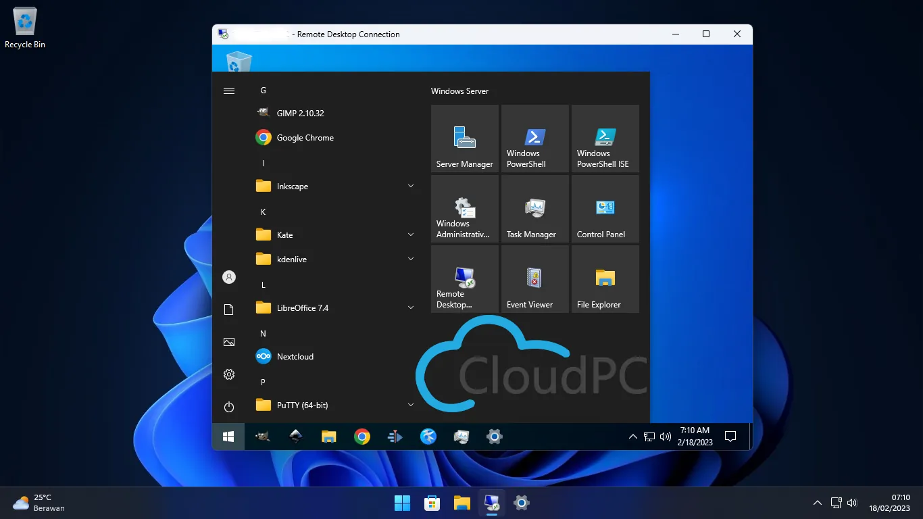Open File Explorer on host taskbar

[x=461, y=503]
